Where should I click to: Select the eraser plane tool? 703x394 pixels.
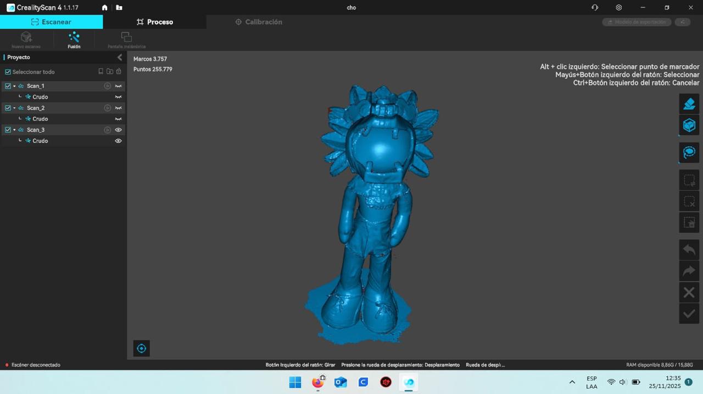pyautogui.click(x=689, y=104)
